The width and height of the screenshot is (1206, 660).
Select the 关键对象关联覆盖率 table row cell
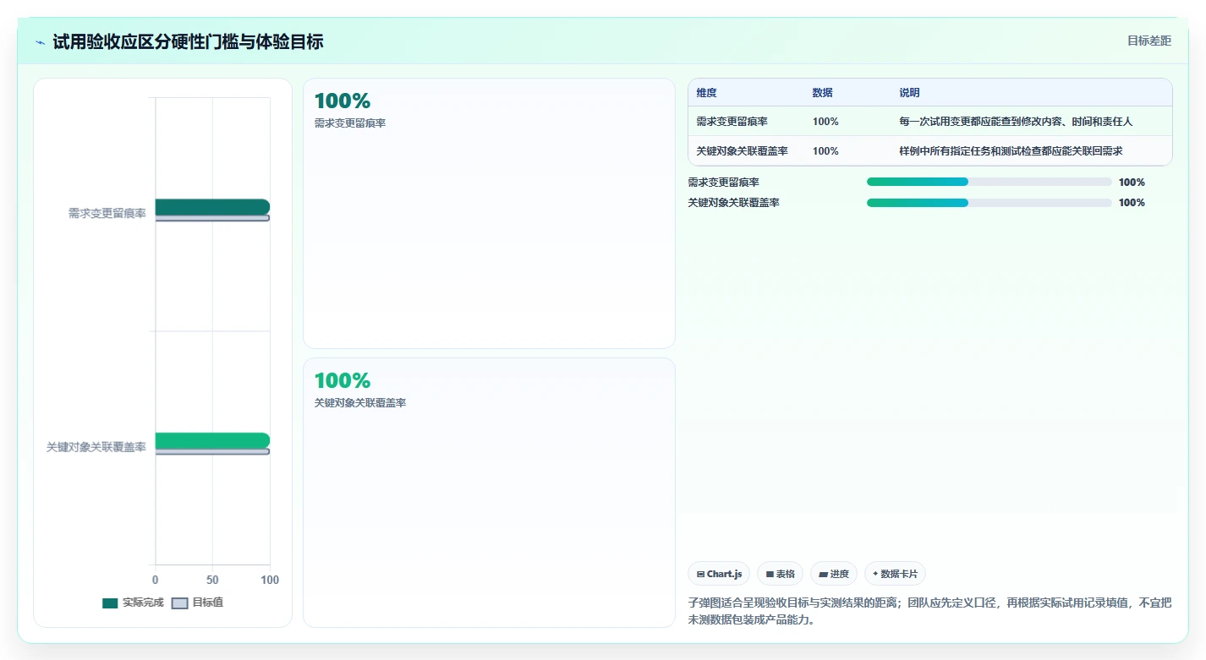click(x=743, y=151)
